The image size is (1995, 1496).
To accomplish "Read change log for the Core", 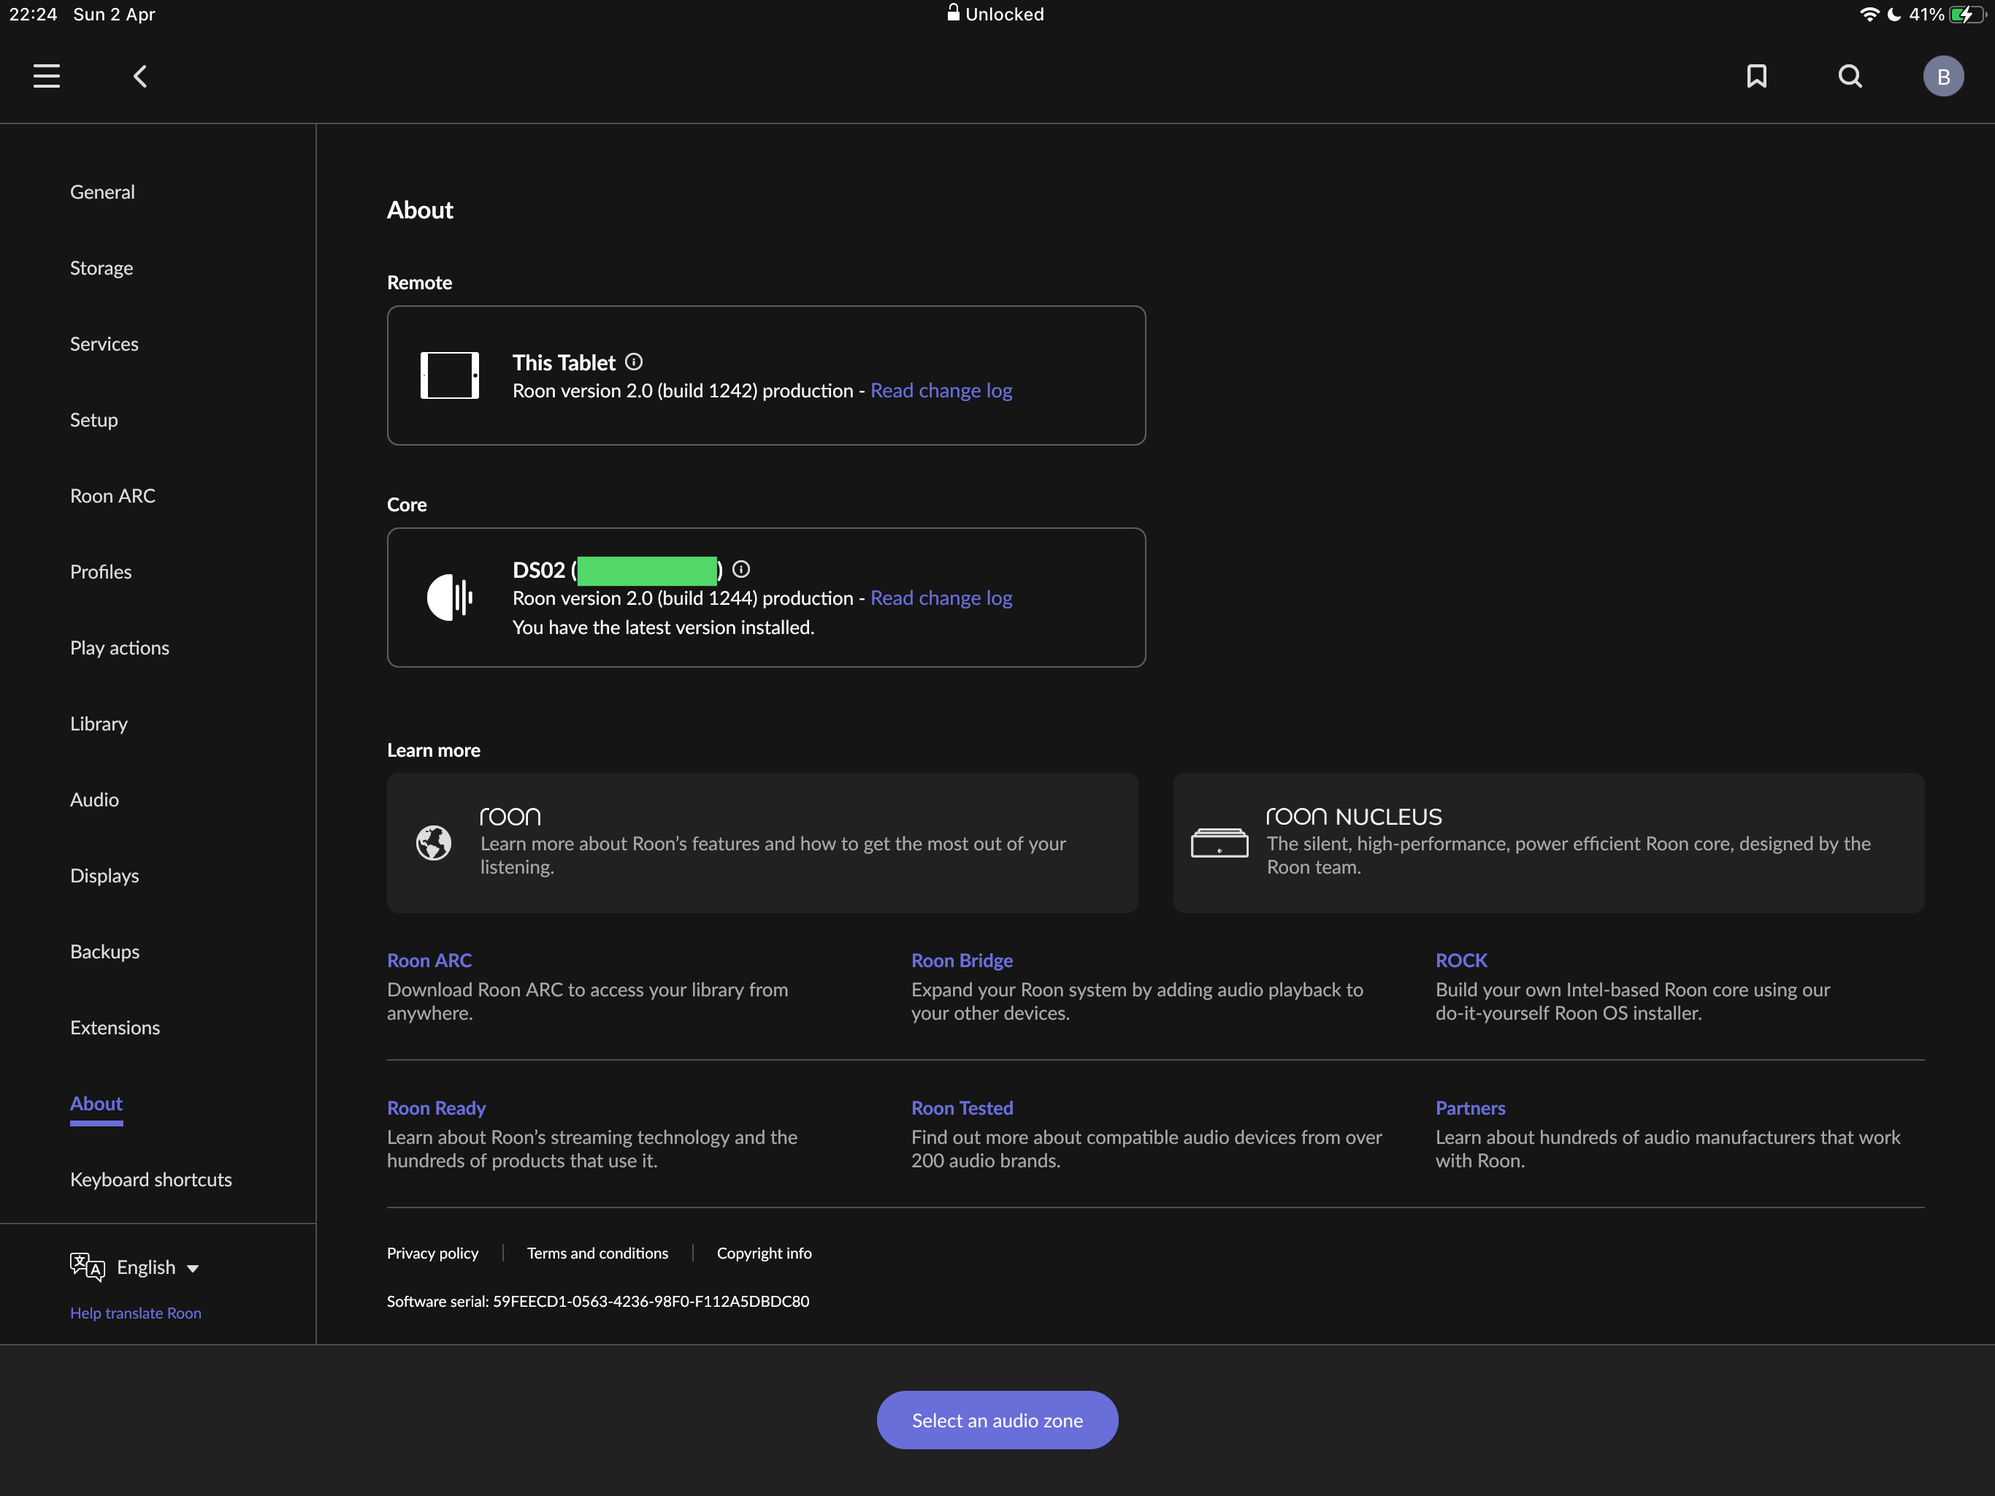I will pos(941,598).
